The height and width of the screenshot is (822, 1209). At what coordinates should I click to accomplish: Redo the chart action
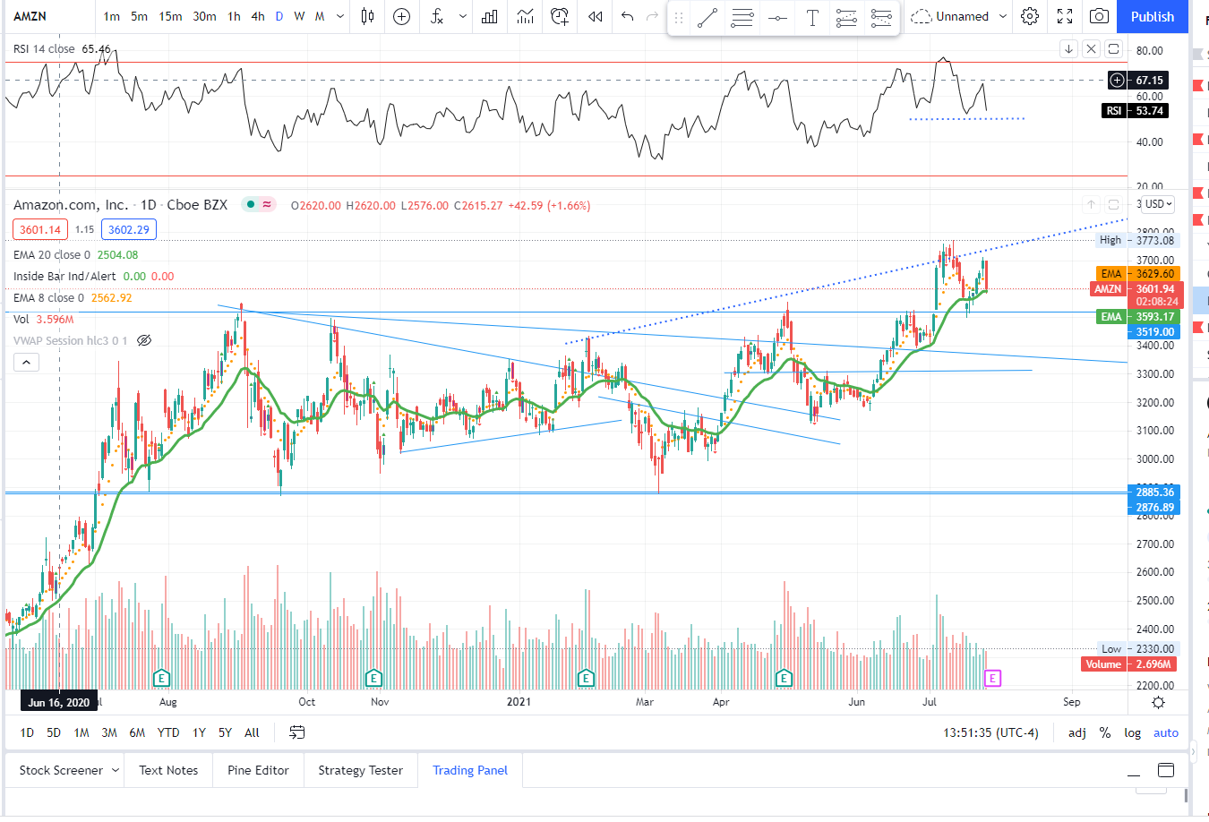coord(653,16)
